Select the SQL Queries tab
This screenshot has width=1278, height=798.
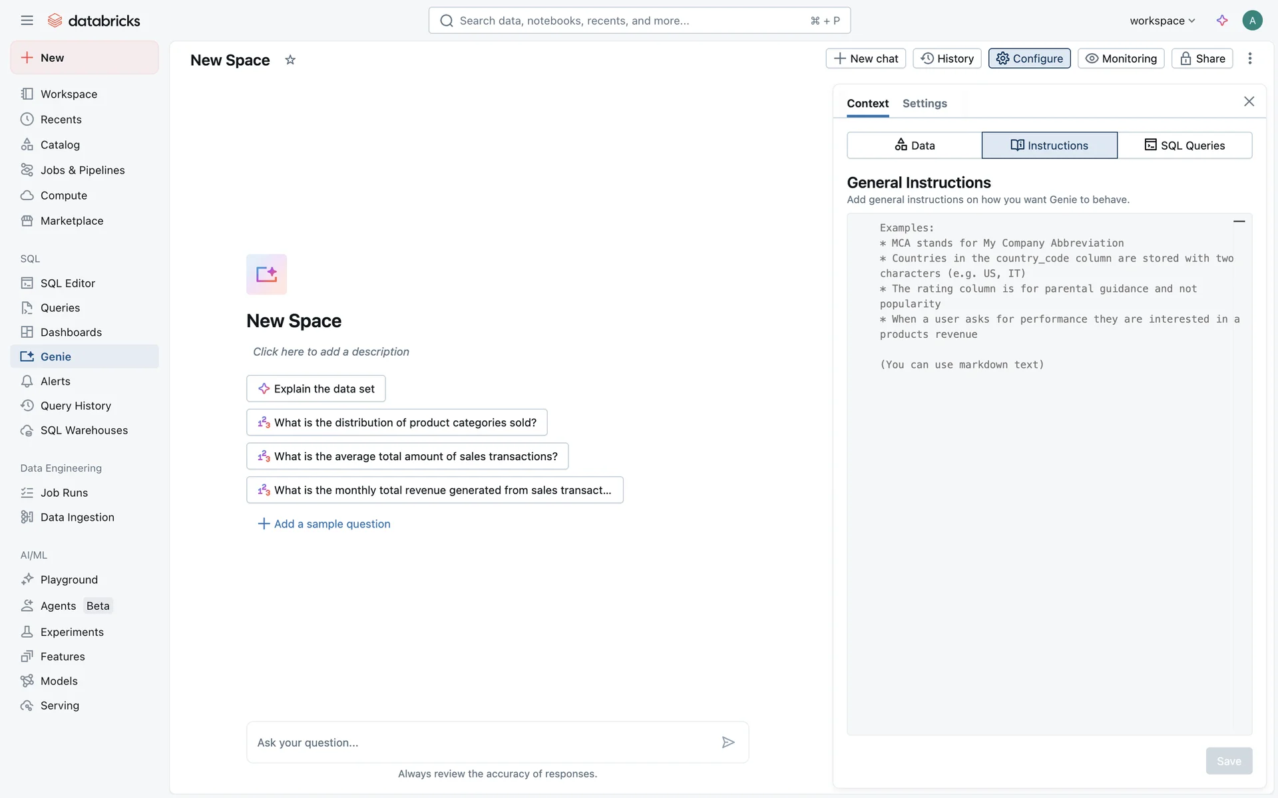point(1185,145)
